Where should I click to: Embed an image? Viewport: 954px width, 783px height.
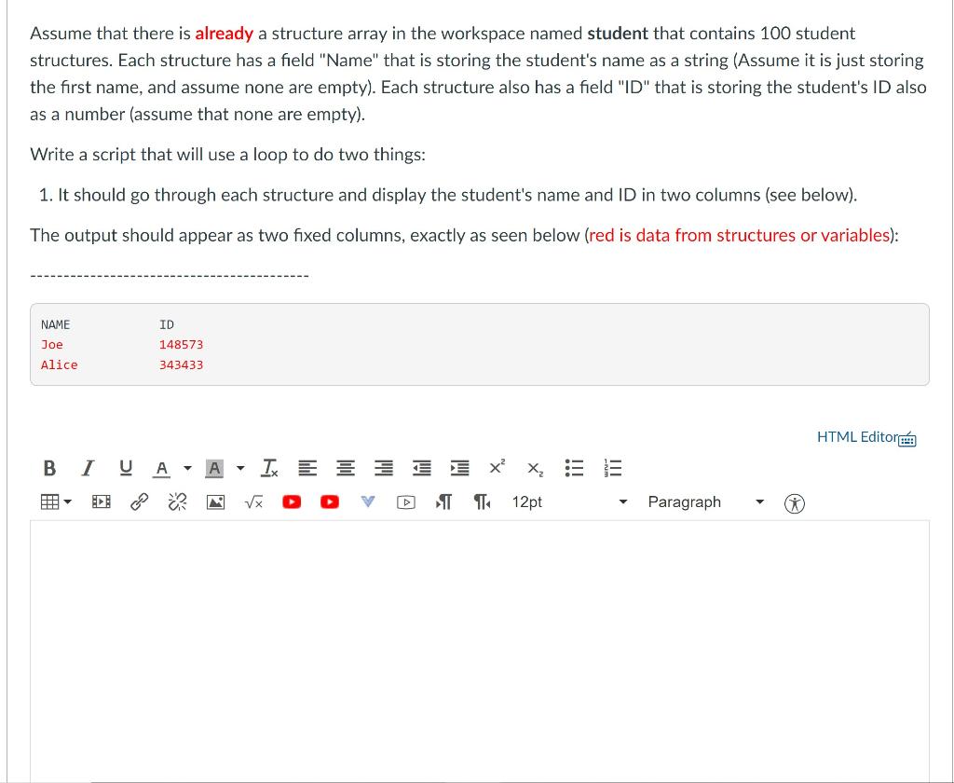click(215, 502)
